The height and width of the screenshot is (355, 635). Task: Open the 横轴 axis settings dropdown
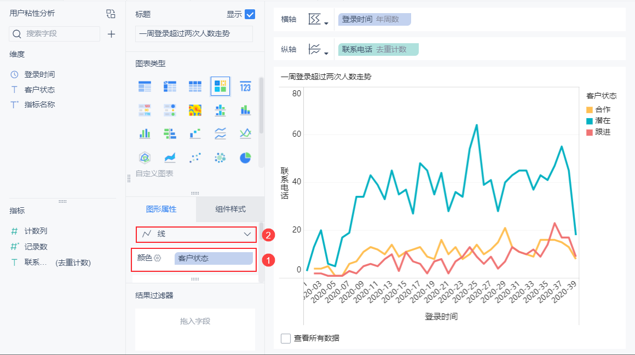click(x=318, y=20)
